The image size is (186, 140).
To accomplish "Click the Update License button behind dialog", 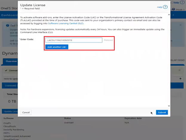I will (x=10, y=111).
